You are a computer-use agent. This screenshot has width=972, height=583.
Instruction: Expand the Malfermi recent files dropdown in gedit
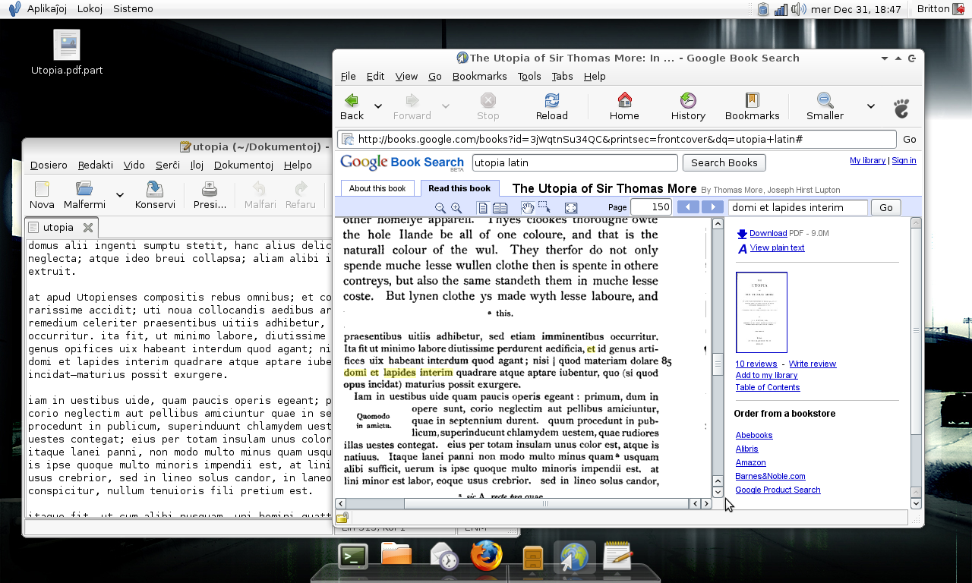[x=120, y=195]
